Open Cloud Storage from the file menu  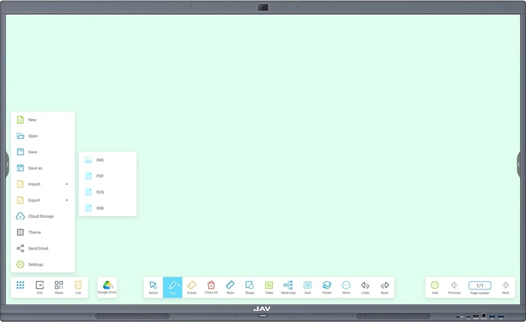point(43,216)
